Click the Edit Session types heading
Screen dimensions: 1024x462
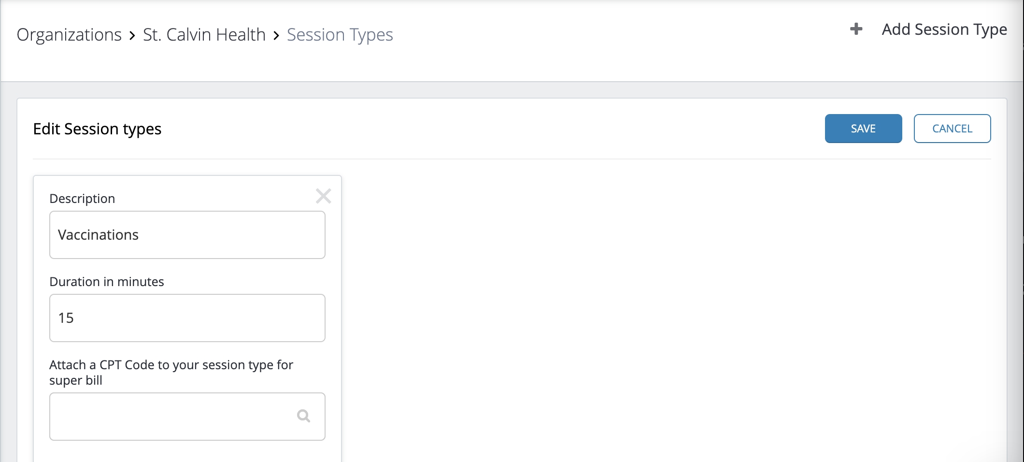click(97, 129)
